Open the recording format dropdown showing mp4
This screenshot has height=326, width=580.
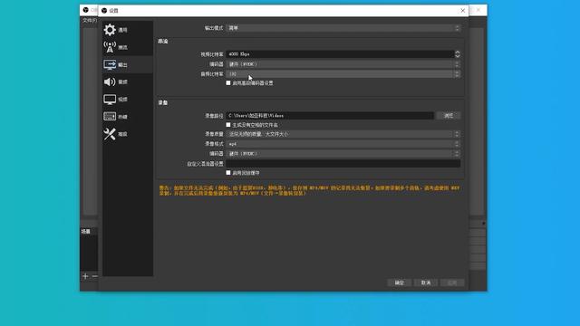point(343,144)
